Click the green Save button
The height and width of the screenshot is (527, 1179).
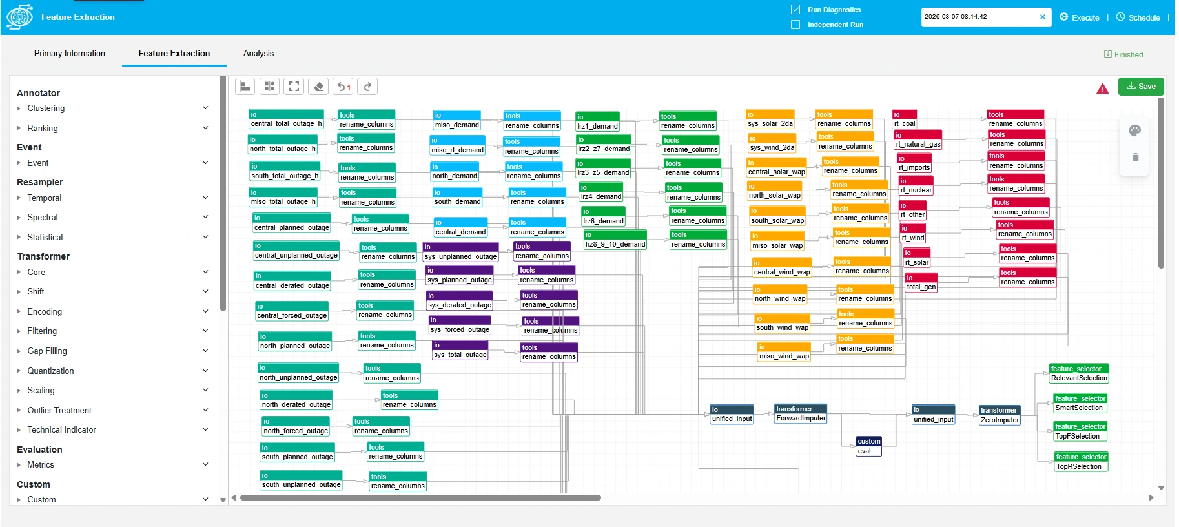tap(1141, 87)
